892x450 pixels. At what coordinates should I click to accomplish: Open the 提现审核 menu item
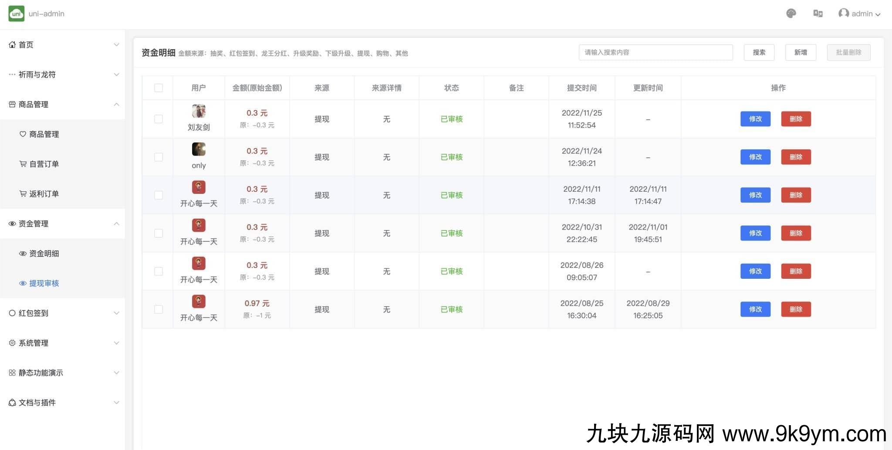[x=44, y=283]
